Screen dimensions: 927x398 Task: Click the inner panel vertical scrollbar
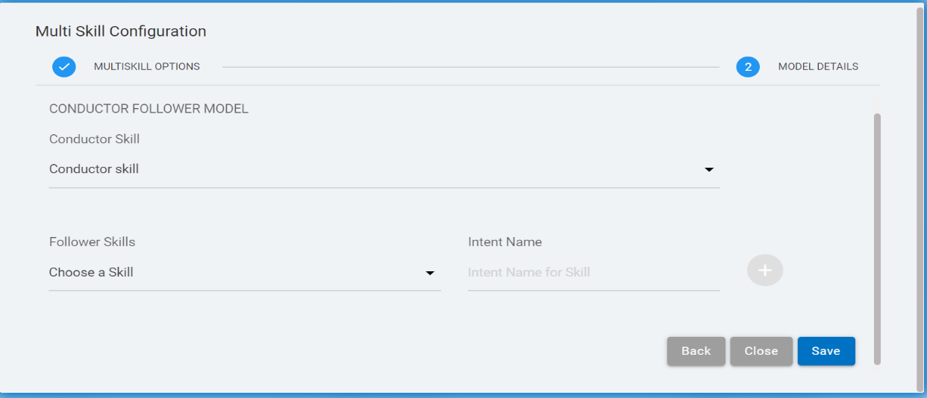pyautogui.click(x=877, y=239)
